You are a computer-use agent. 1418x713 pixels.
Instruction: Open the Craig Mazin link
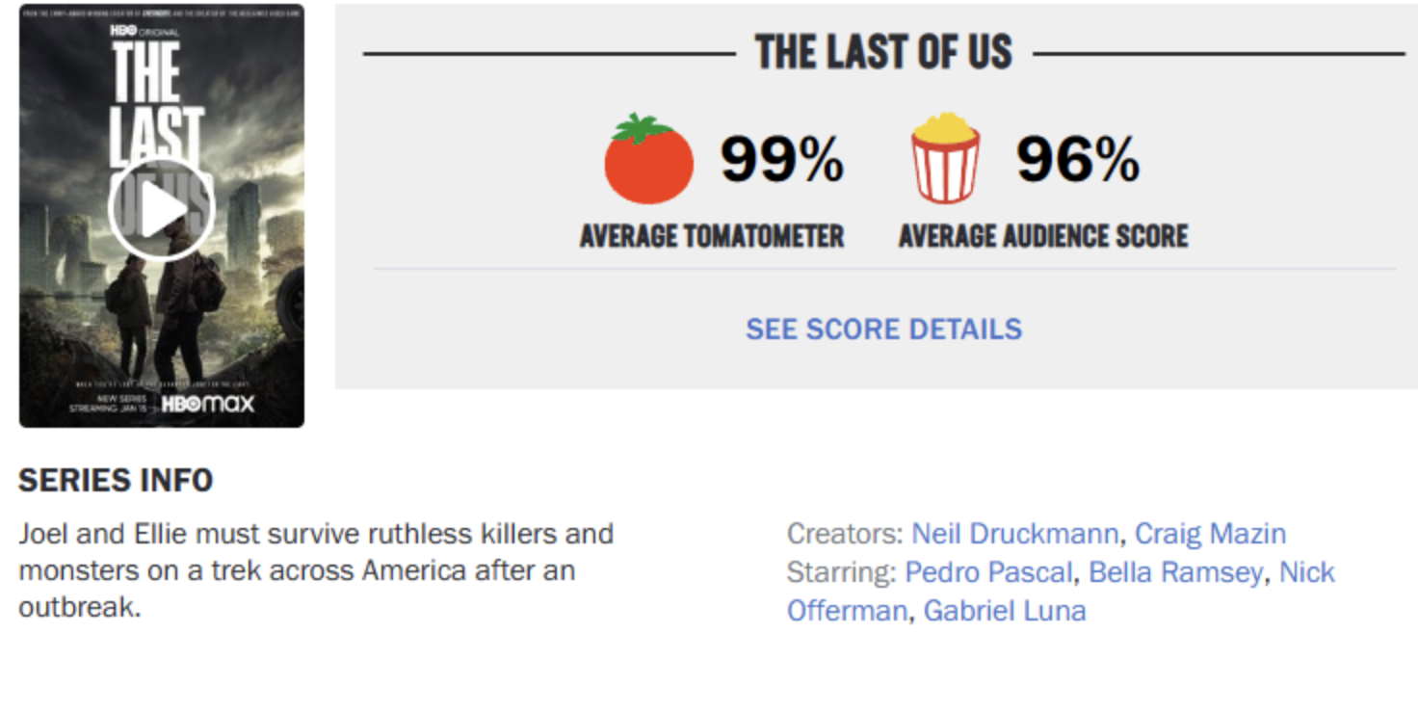coord(1210,534)
